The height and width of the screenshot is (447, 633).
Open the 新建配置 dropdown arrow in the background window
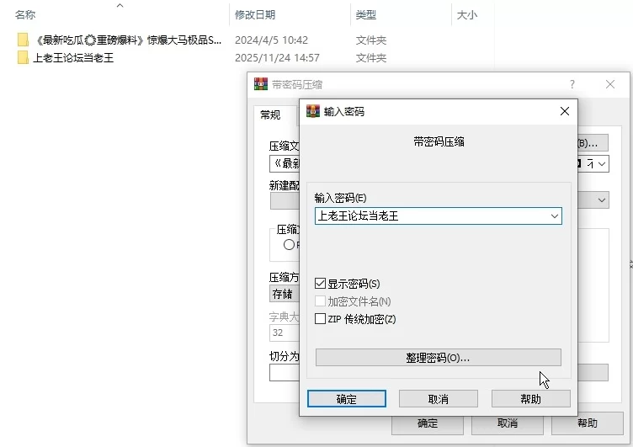pos(602,200)
